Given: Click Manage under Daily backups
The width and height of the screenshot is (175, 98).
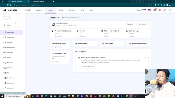Looking at the screenshot, I should [x=131, y=36].
